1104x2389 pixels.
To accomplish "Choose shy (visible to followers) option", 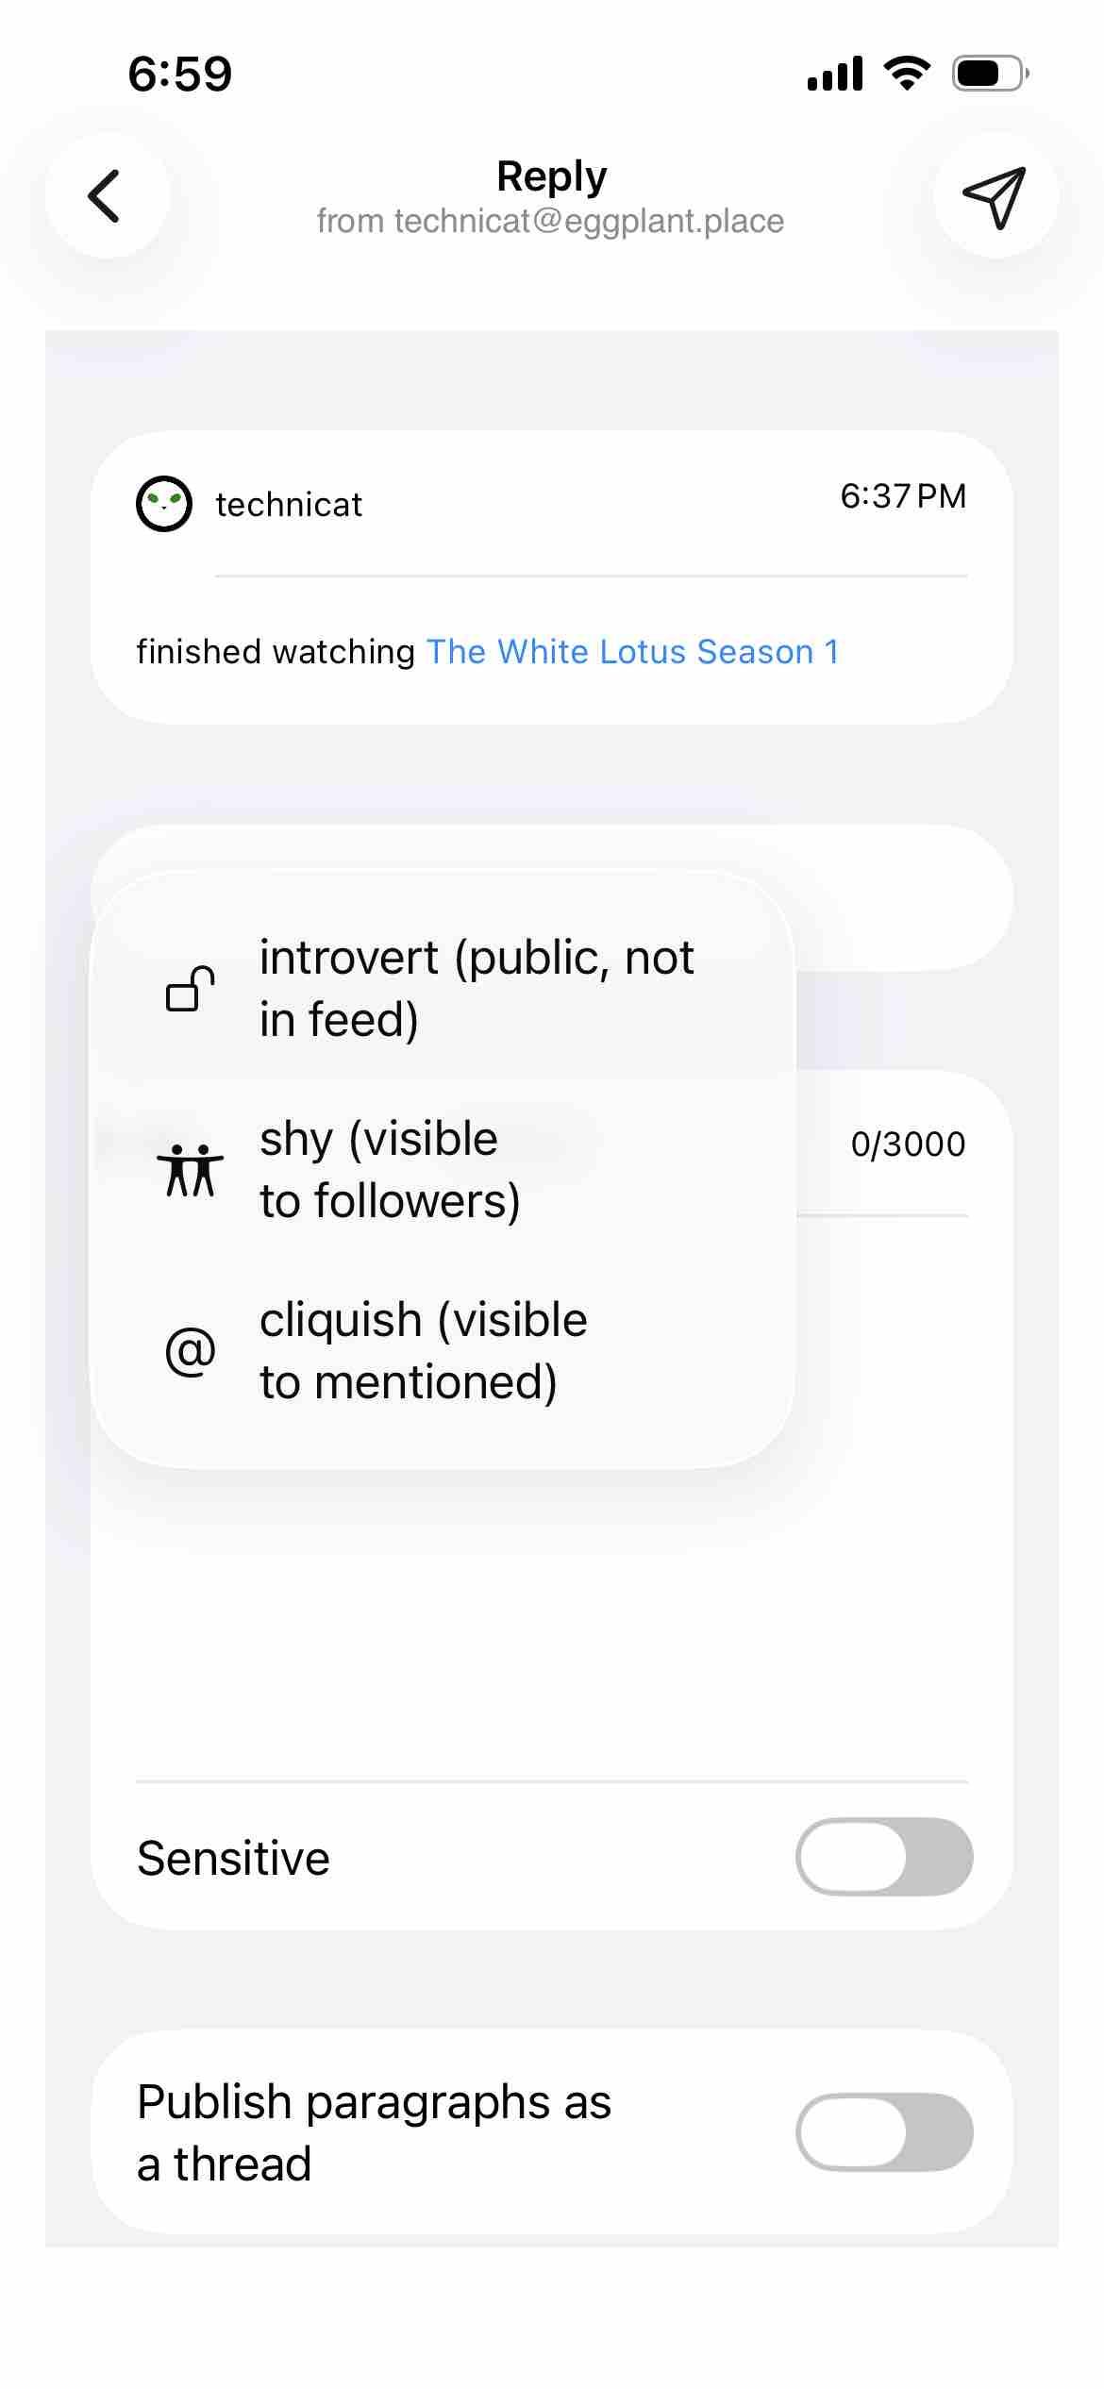I will (x=390, y=1170).
